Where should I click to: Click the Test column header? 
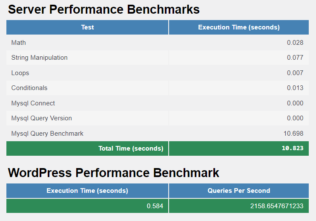click(87, 27)
